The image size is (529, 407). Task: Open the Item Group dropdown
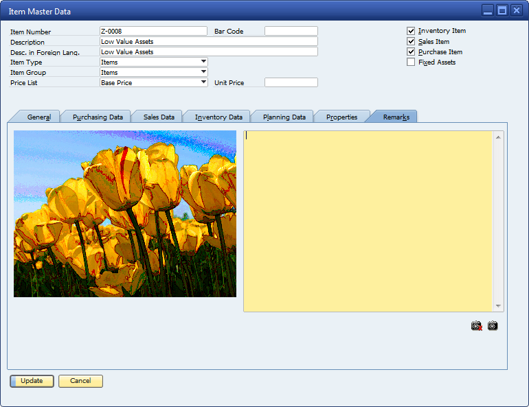[203, 72]
